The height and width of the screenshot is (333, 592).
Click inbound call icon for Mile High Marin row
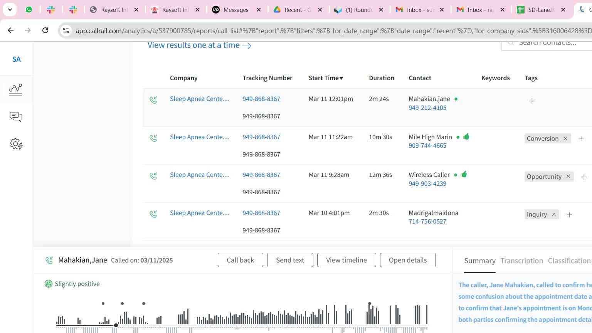153,138
